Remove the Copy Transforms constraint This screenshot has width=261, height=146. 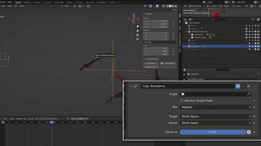pyautogui.click(x=248, y=86)
